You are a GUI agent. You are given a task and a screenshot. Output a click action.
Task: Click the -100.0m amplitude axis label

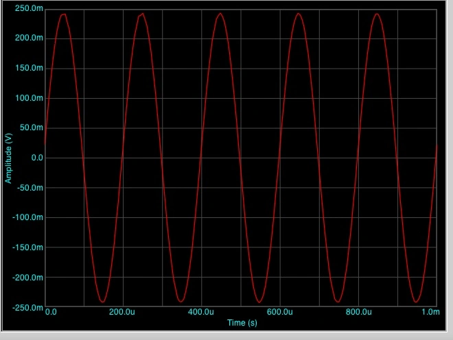click(27, 217)
